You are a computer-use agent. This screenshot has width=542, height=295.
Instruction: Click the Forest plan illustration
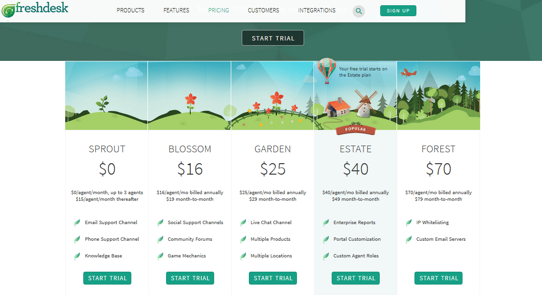(x=439, y=96)
